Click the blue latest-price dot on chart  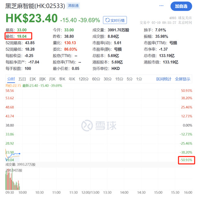19,153
